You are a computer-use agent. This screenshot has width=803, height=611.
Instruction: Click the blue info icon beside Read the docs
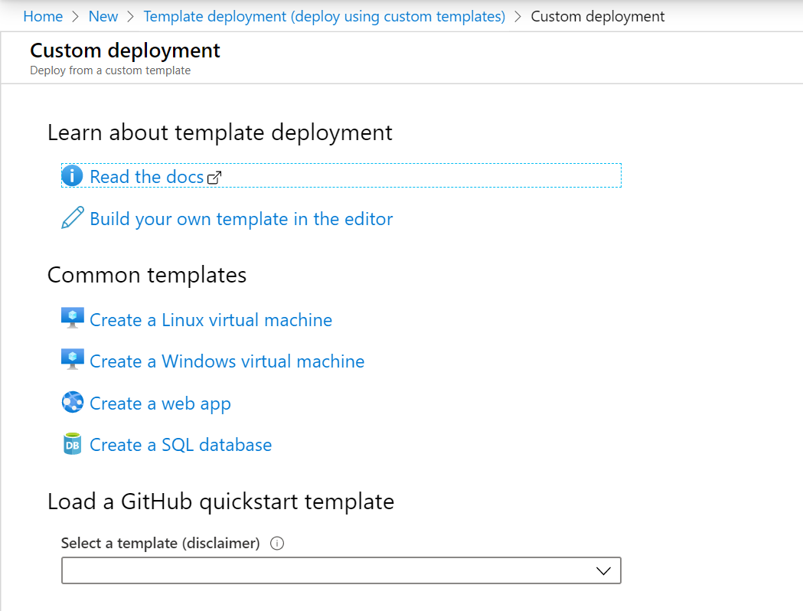(72, 176)
